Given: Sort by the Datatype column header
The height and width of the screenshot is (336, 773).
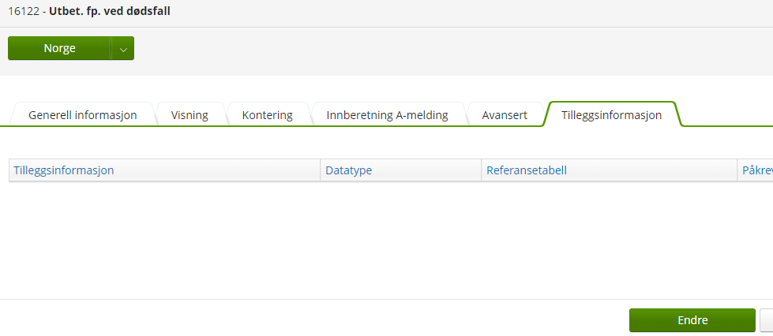Looking at the screenshot, I should click(349, 170).
